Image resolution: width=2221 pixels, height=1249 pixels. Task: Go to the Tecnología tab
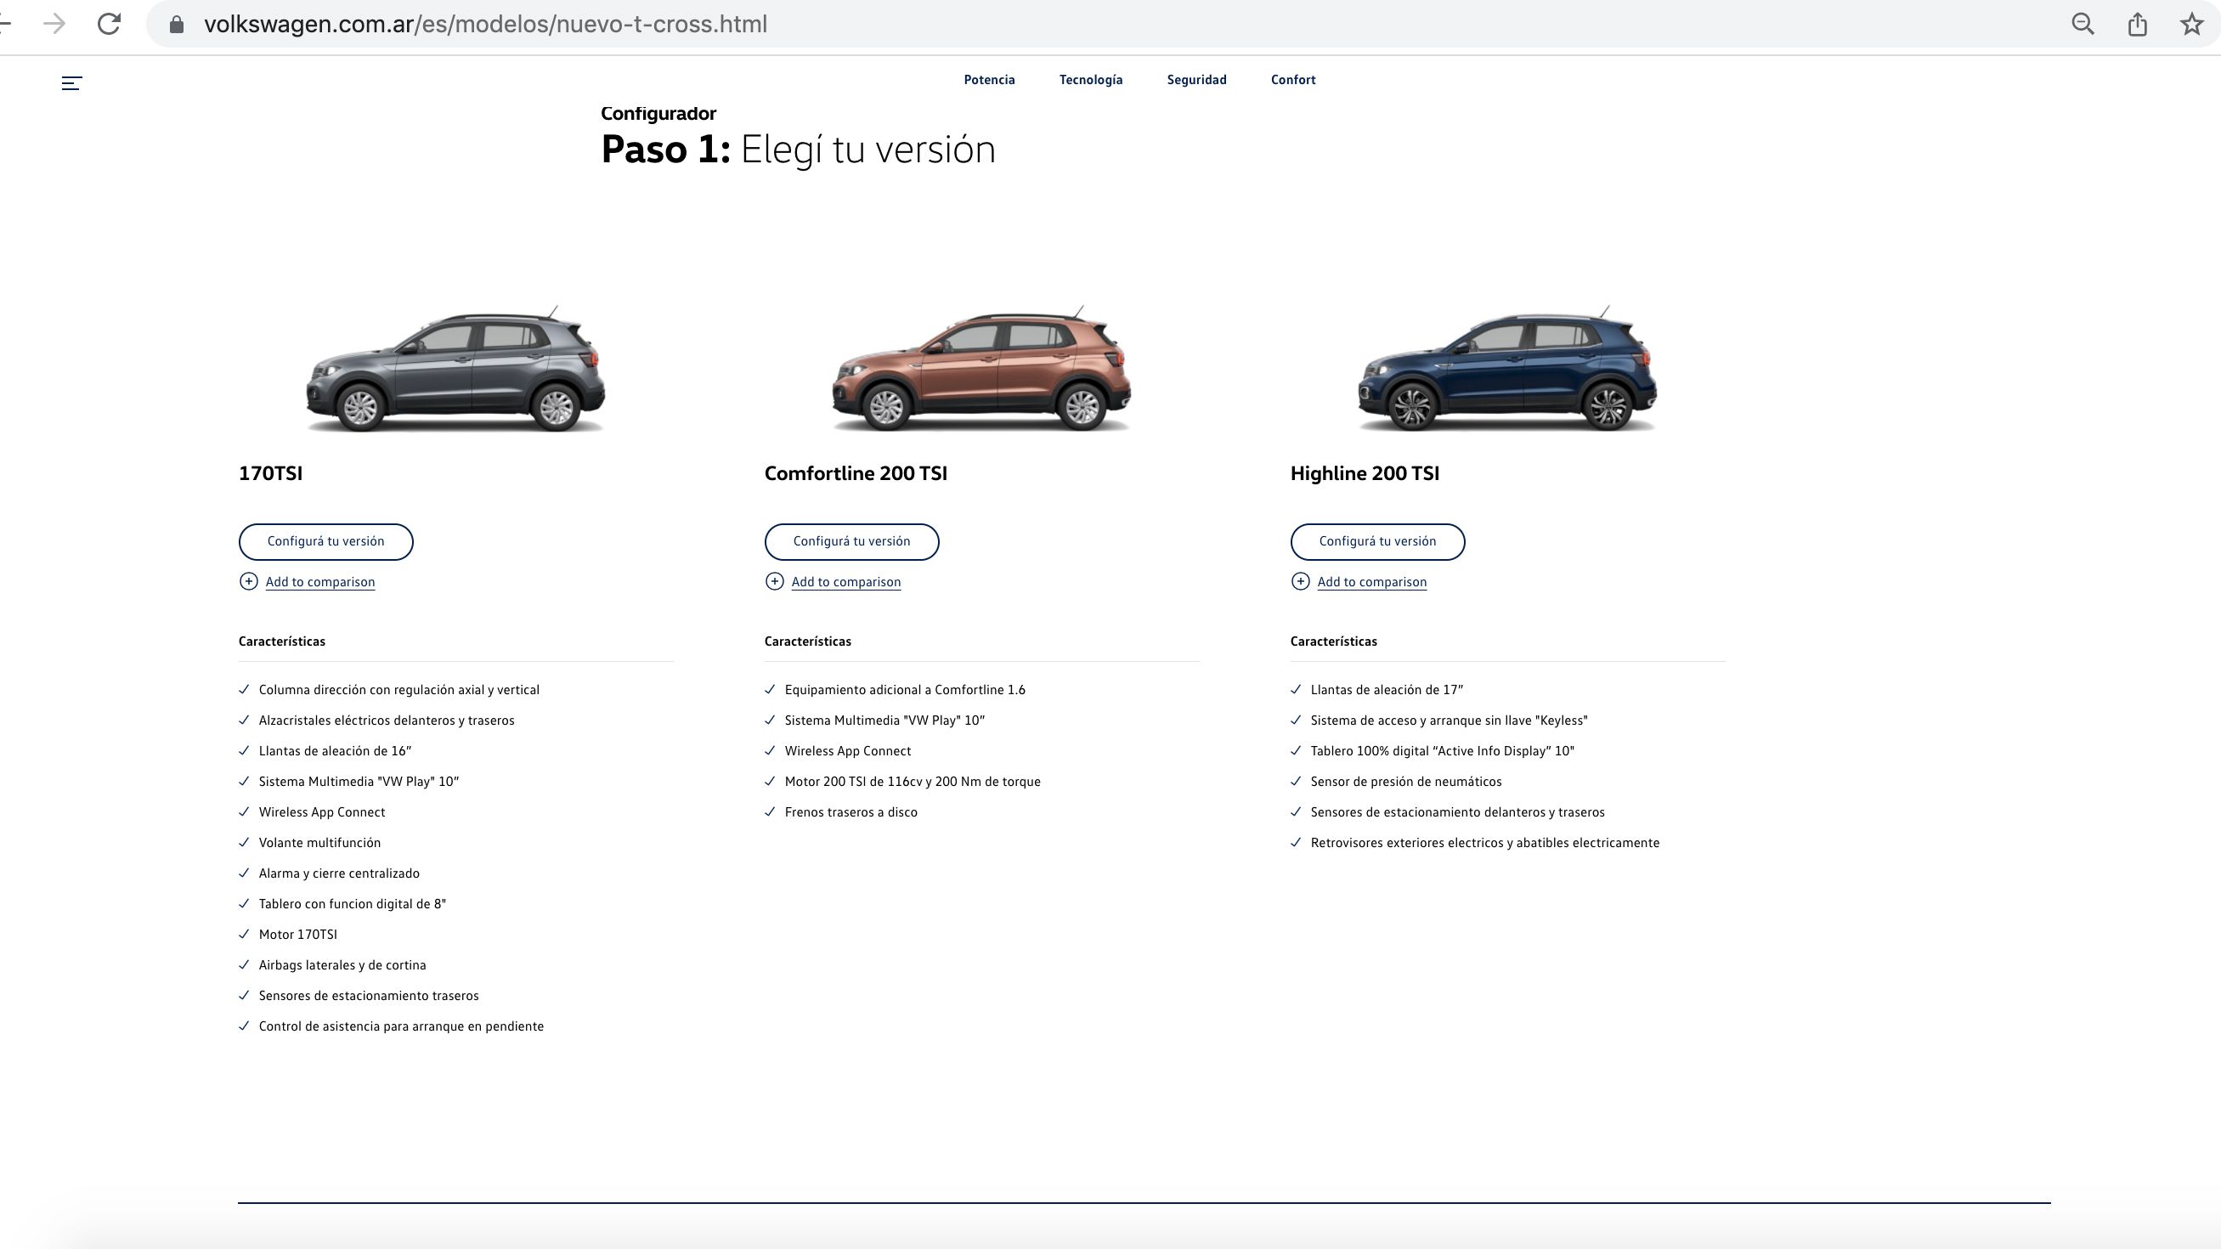[x=1091, y=79]
